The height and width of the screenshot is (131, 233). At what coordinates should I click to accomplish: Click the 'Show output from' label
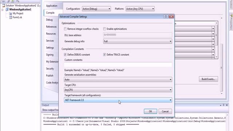50,110
